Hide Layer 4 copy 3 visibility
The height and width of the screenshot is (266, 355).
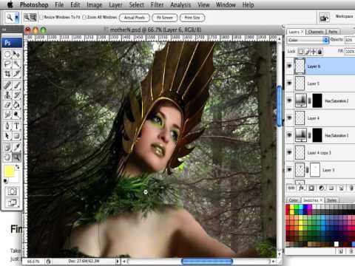click(289, 152)
